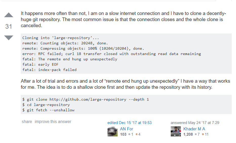Click AN For's avatar image
This screenshot has width=236, height=143.
coord(113,131)
